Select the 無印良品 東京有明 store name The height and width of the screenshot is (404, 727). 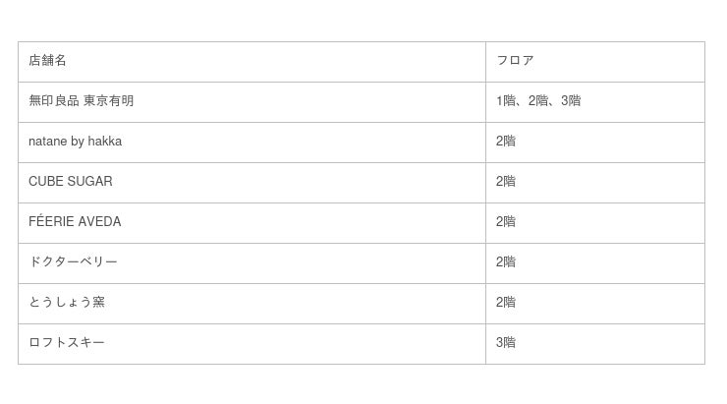pos(82,100)
